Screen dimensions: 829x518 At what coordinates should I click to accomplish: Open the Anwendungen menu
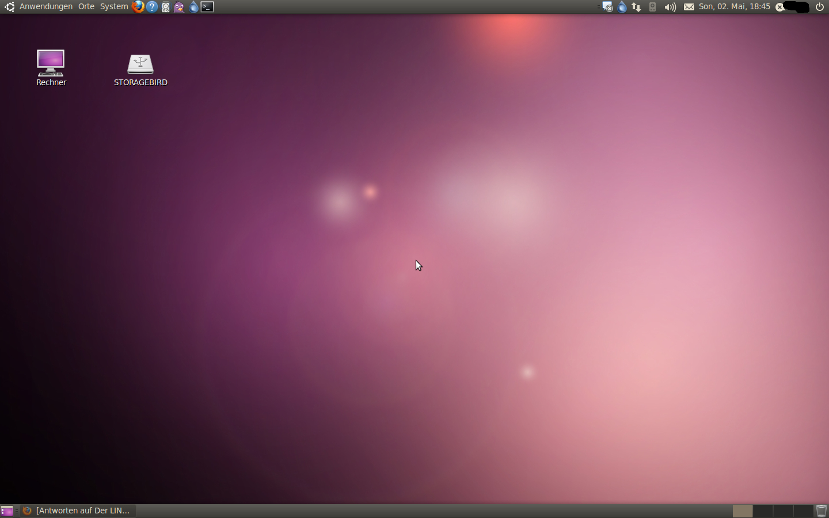pos(46,7)
